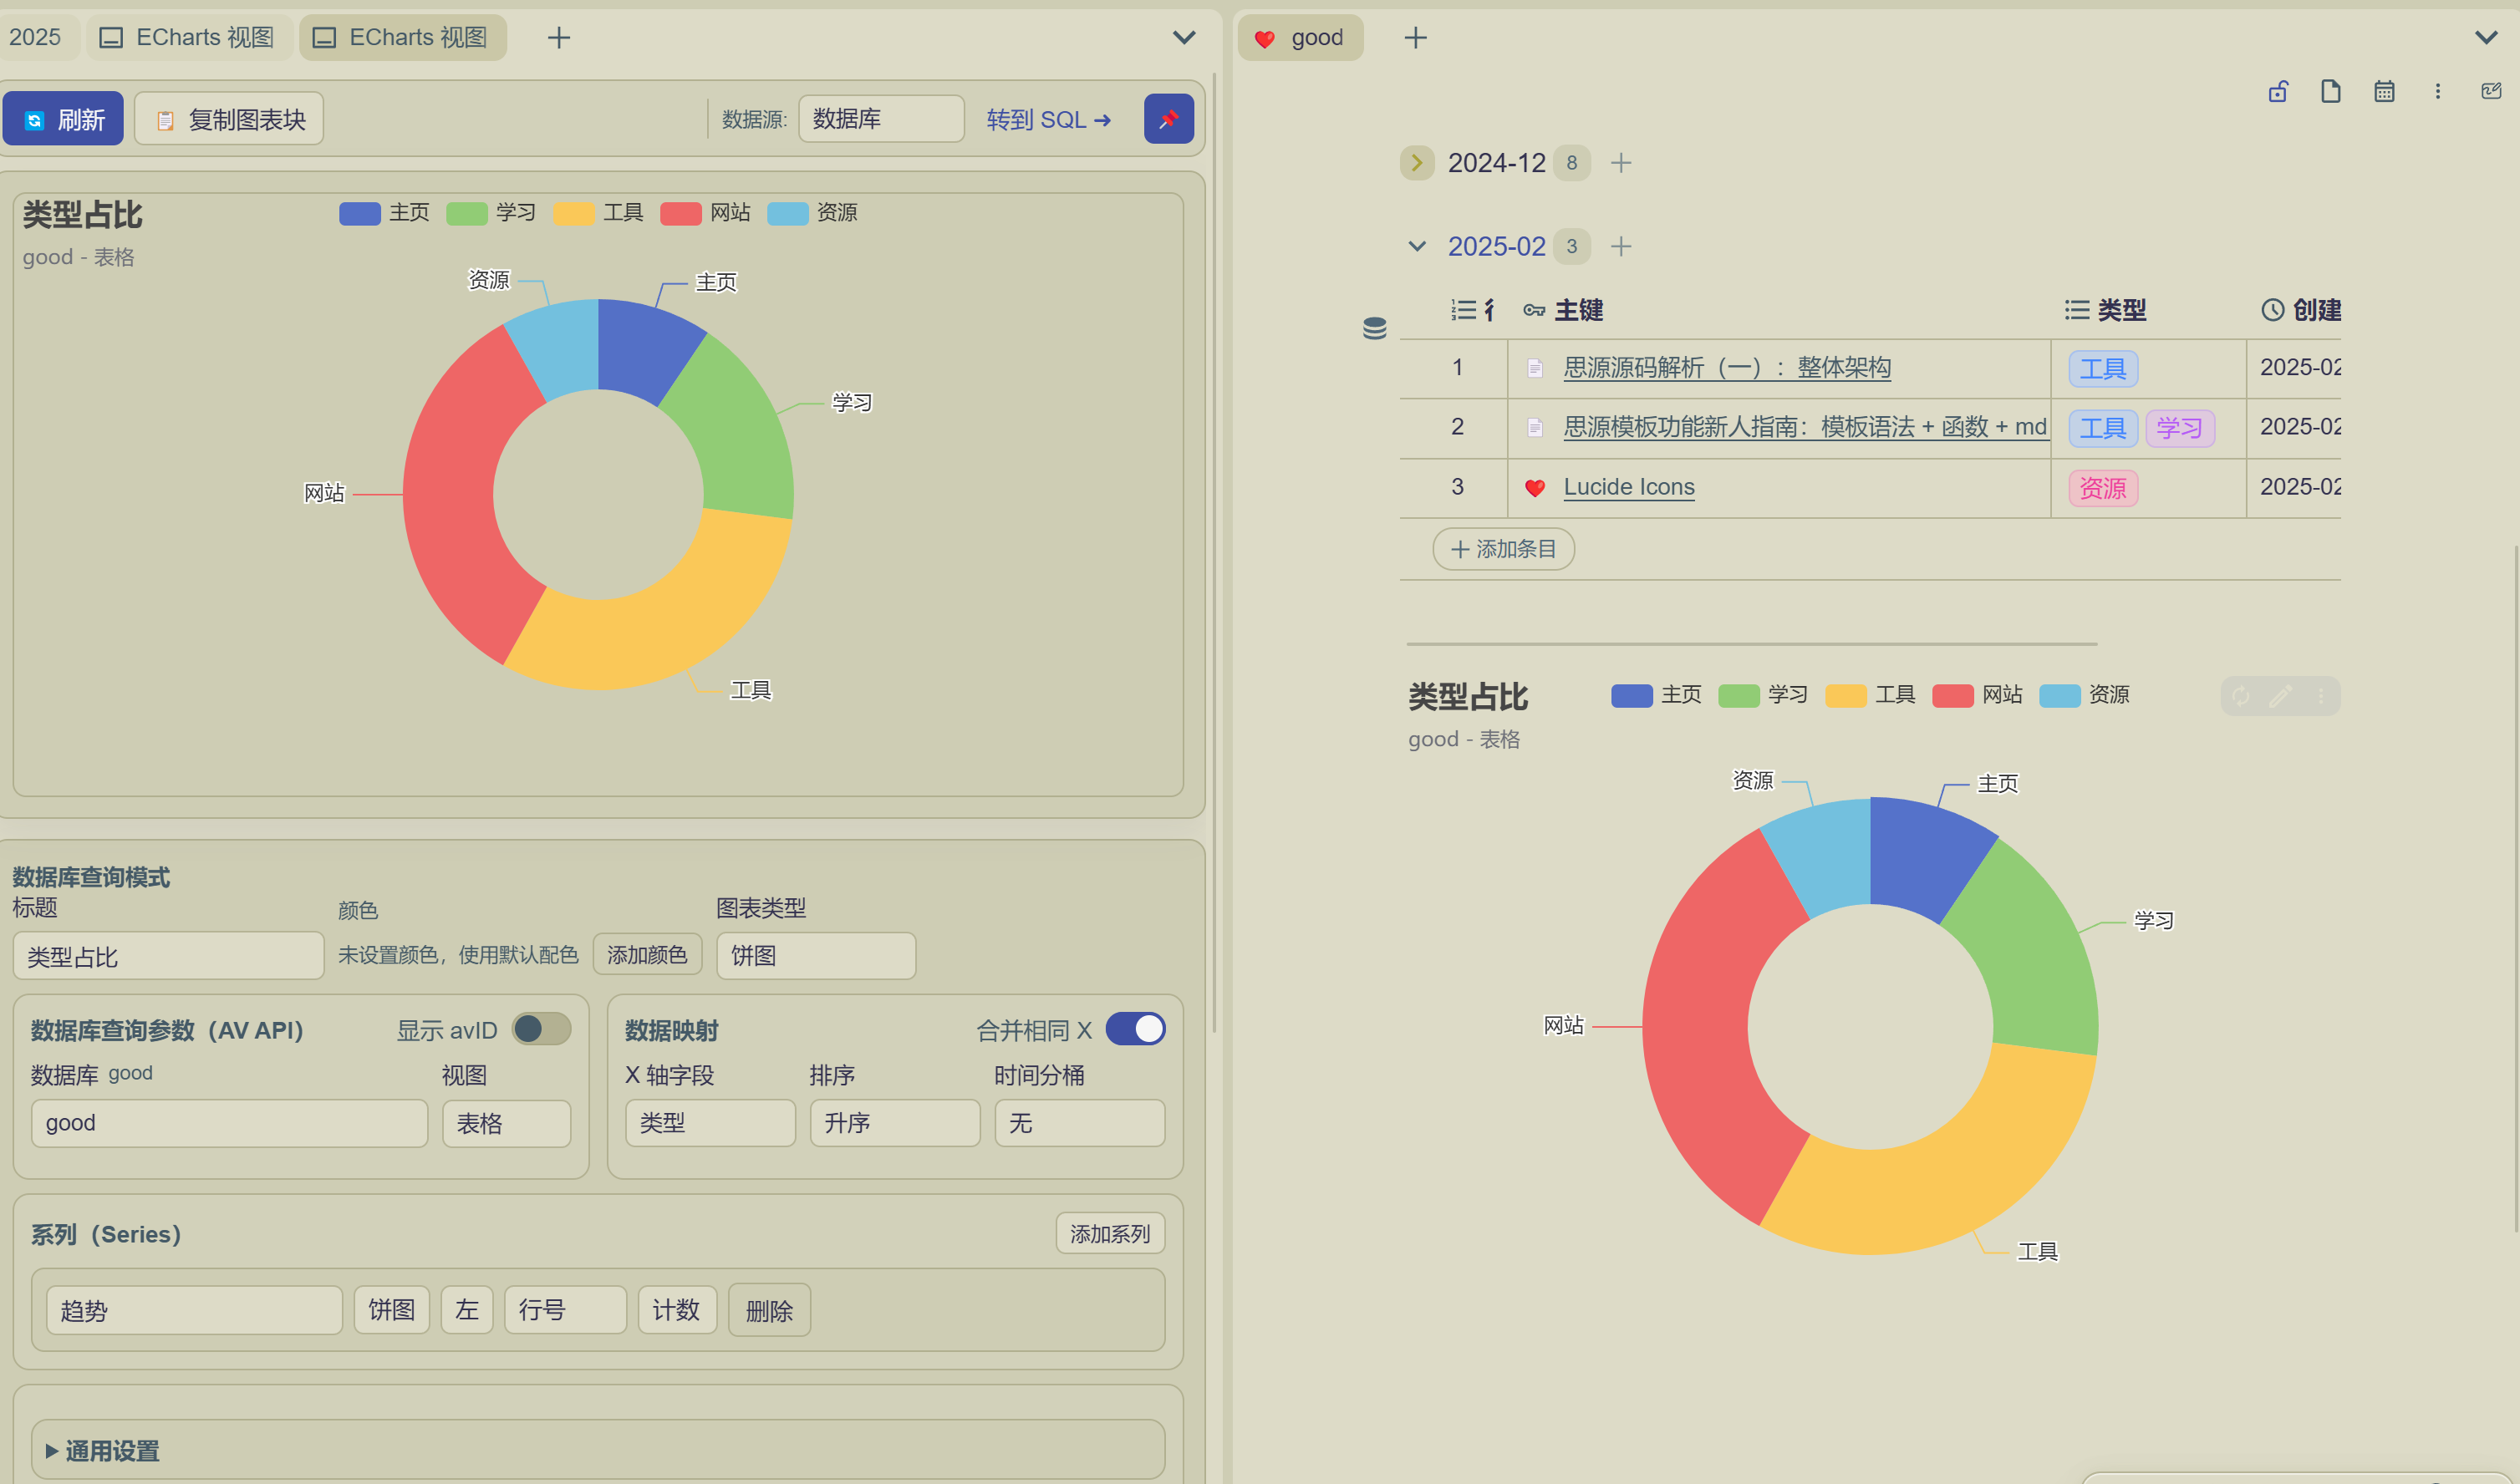Click the calendar icon in top right toolbar
The width and height of the screenshot is (2520, 1484).
(x=2384, y=92)
